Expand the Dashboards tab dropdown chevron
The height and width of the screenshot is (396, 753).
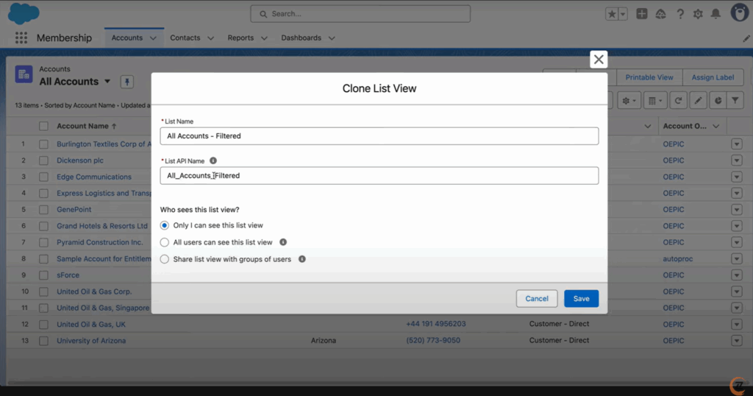click(x=332, y=38)
